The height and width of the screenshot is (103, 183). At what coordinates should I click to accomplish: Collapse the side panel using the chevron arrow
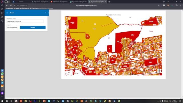pyautogui.click(x=48, y=13)
